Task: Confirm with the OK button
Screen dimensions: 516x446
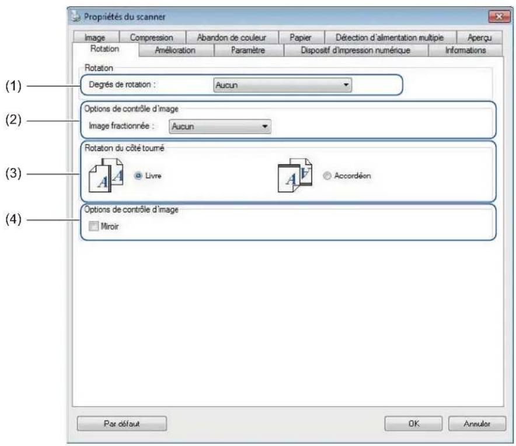Action: coord(413,424)
